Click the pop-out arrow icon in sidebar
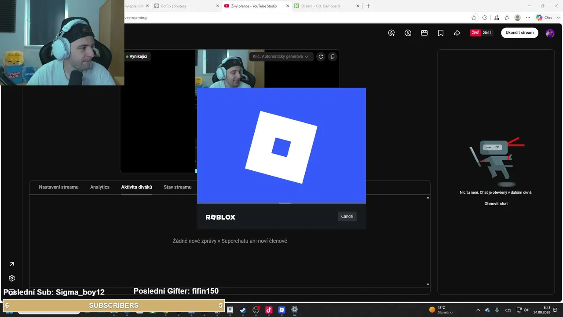This screenshot has height=317, width=563. (x=12, y=264)
